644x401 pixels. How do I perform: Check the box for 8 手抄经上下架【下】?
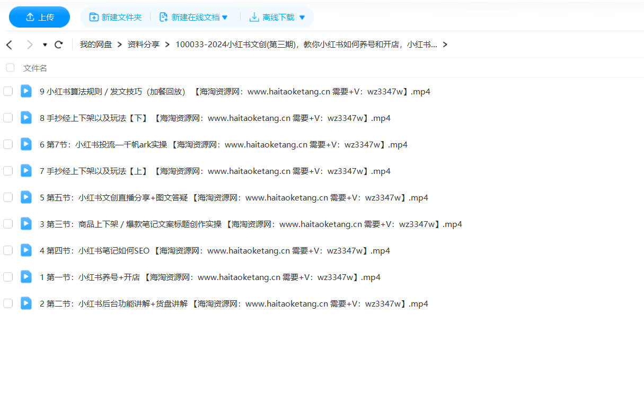click(8, 118)
